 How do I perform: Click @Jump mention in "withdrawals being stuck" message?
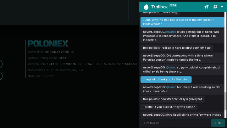(x=171, y=67)
